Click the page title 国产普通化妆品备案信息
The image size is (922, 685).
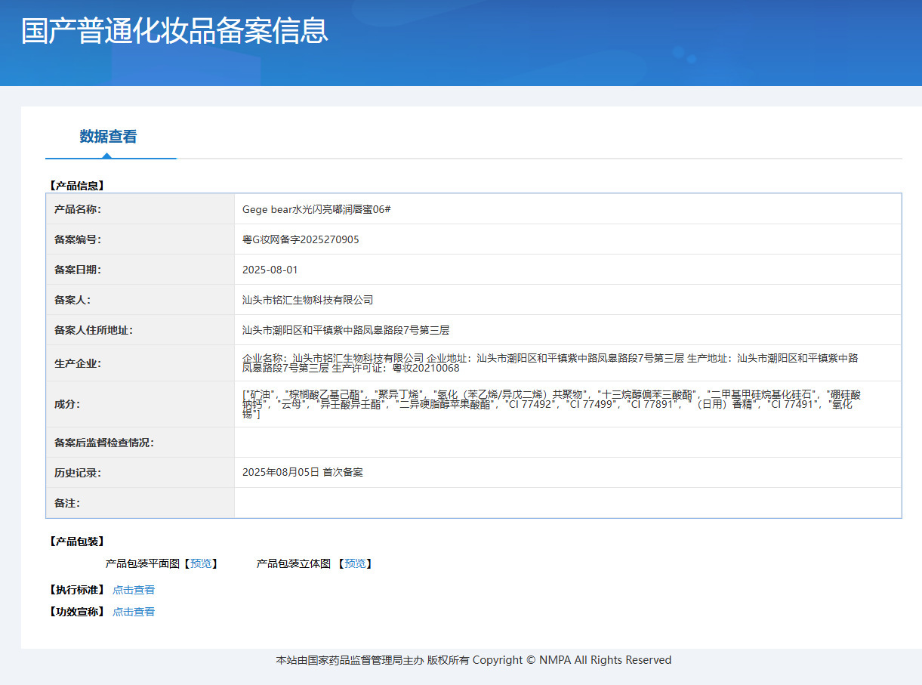175,31
